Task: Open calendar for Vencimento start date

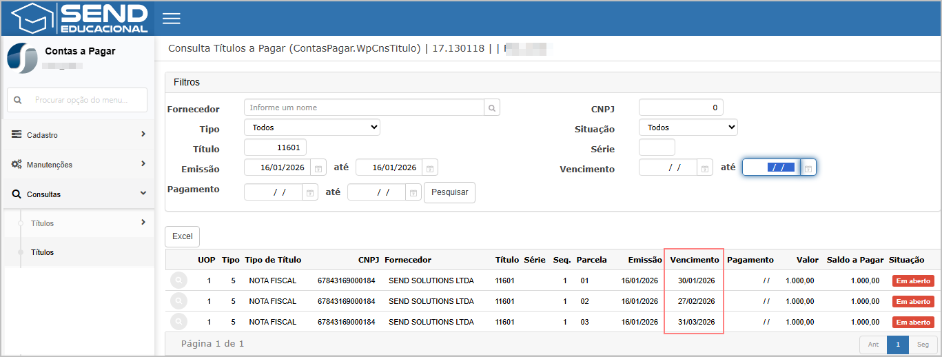Action: tap(704, 167)
